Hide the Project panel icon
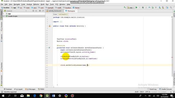The height and width of the screenshot is (98, 175). (43, 11)
